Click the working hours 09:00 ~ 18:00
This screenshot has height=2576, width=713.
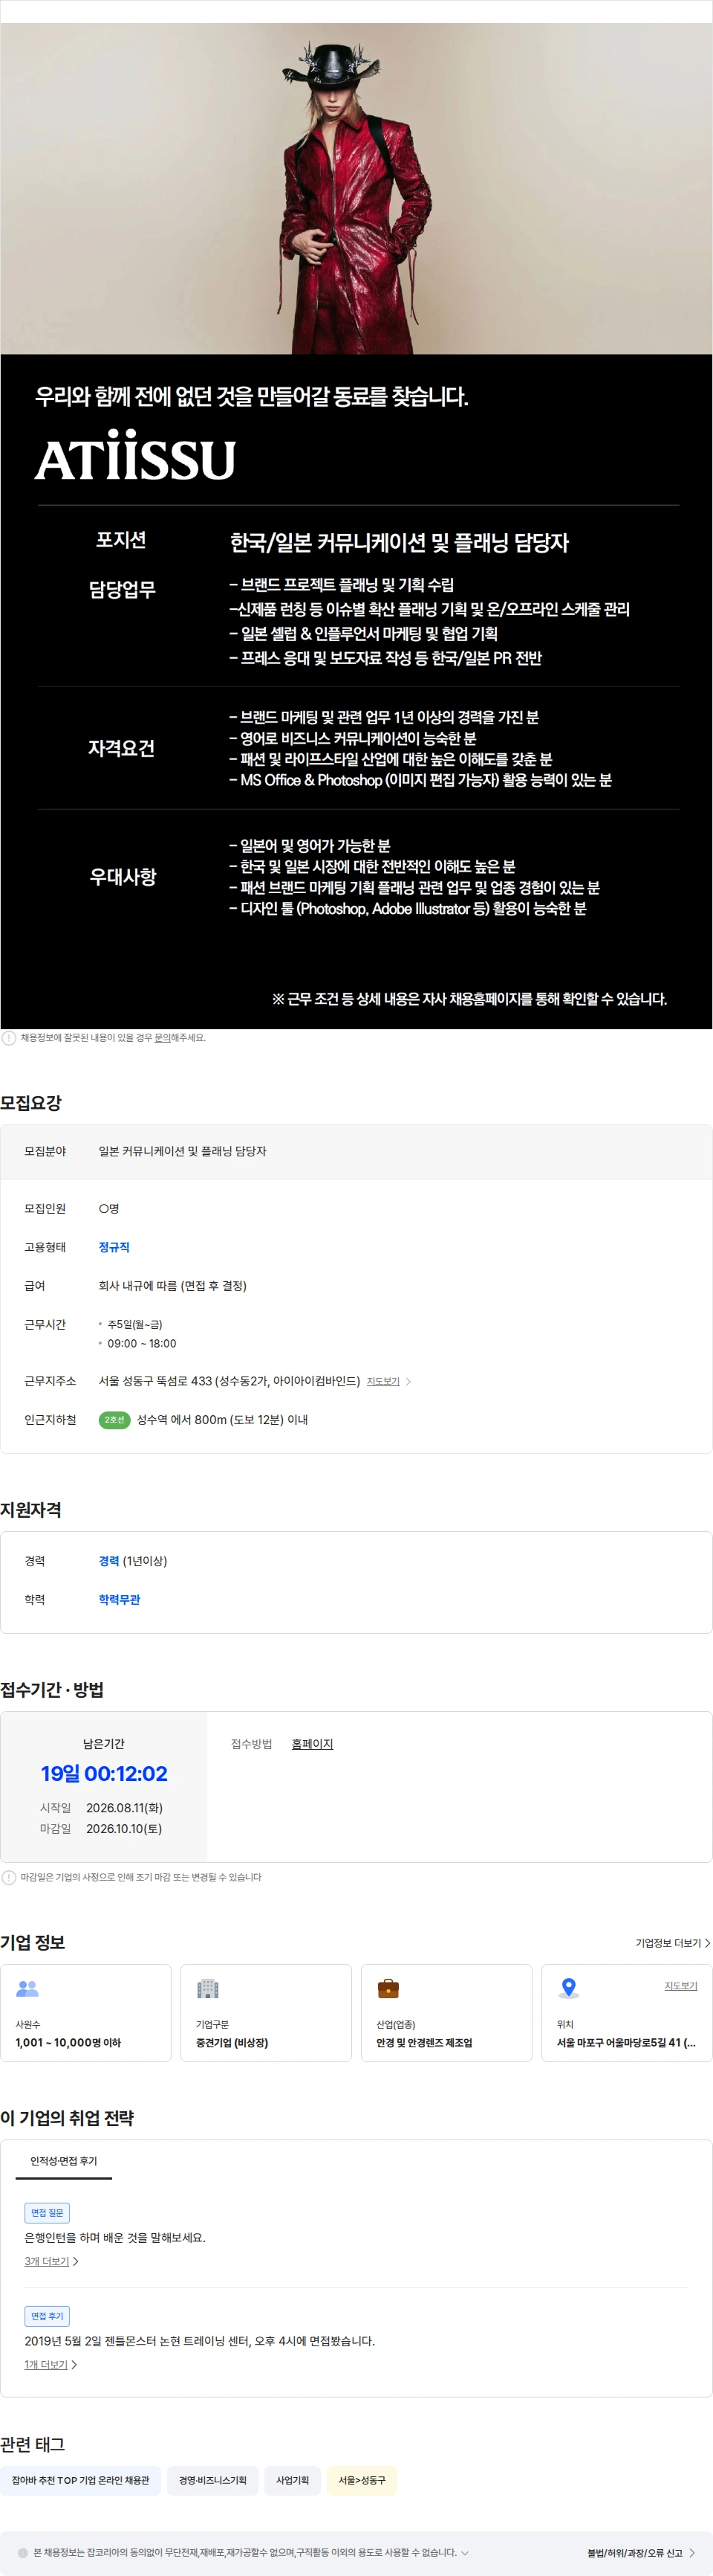(x=142, y=1344)
